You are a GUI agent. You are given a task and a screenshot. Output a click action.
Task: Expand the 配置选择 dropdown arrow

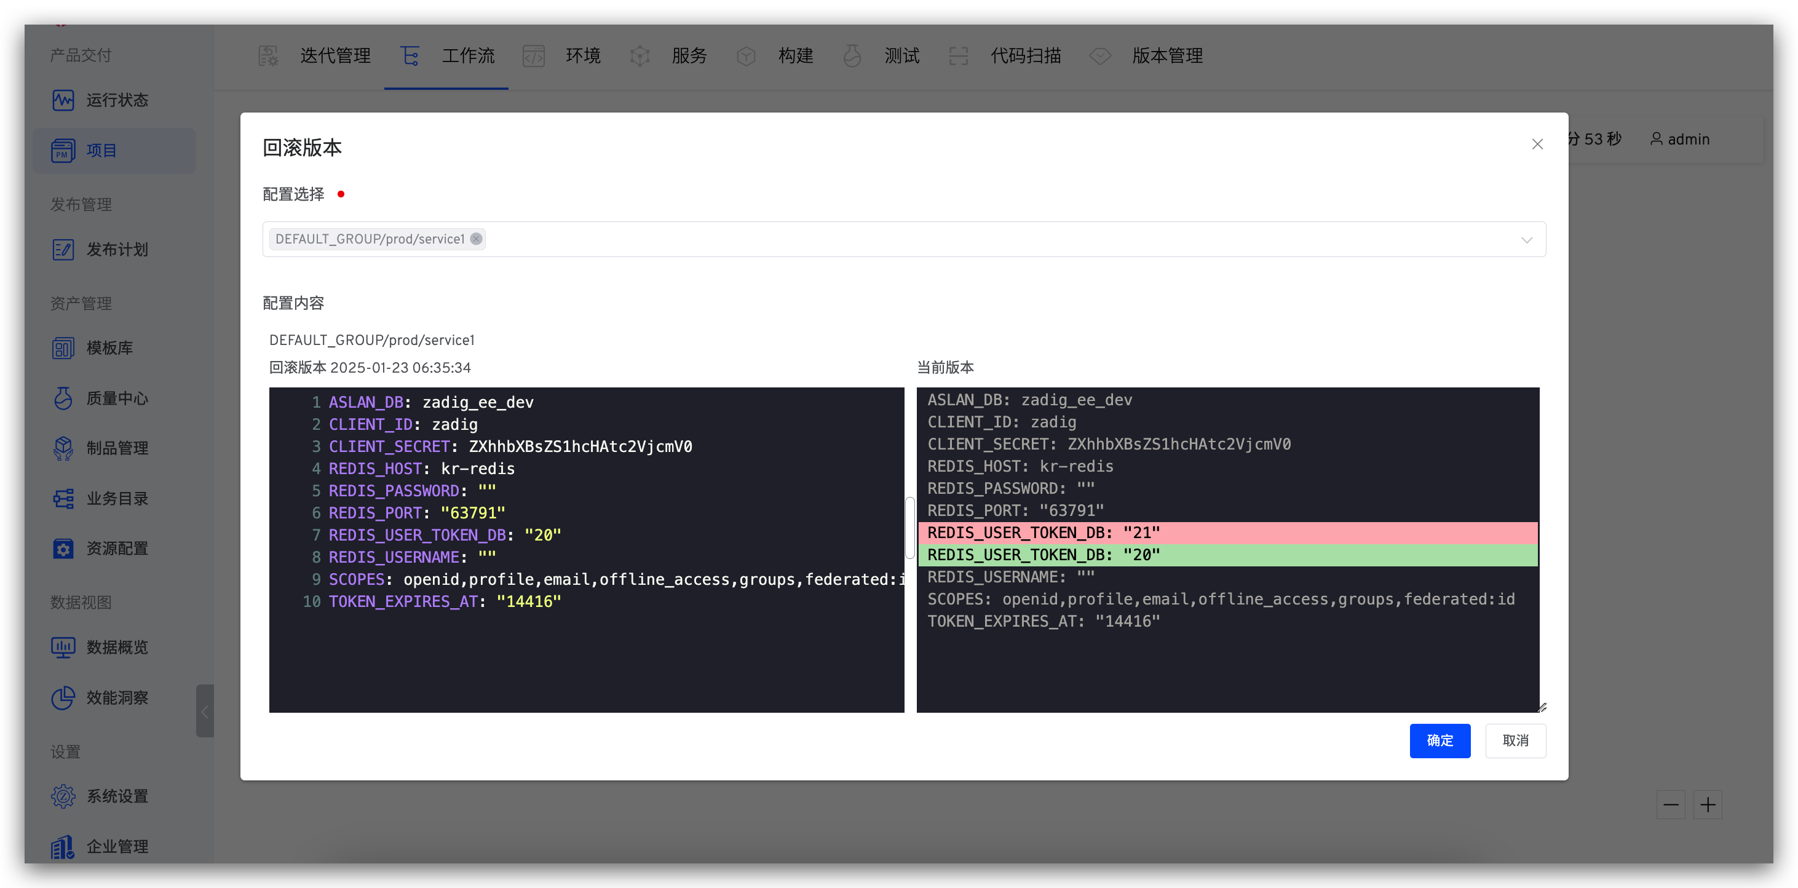pyautogui.click(x=1526, y=239)
